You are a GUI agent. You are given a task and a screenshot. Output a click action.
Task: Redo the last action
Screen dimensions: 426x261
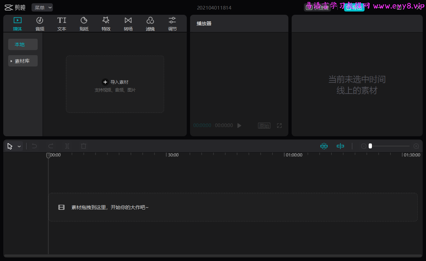tap(51, 146)
